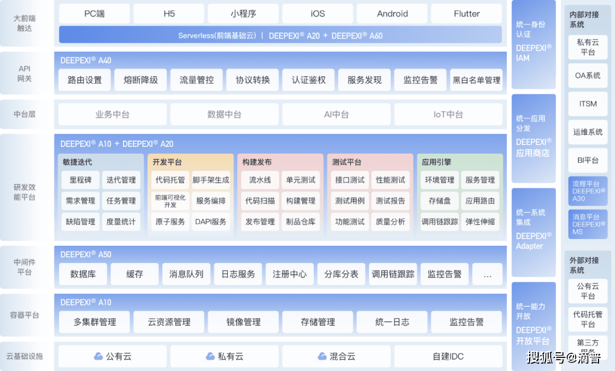Click the "私有云平台" internal system box
This screenshot has height=371, width=615.
pyautogui.click(x=588, y=47)
